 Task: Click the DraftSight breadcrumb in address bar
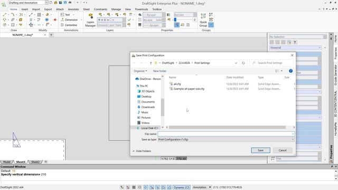(168, 63)
